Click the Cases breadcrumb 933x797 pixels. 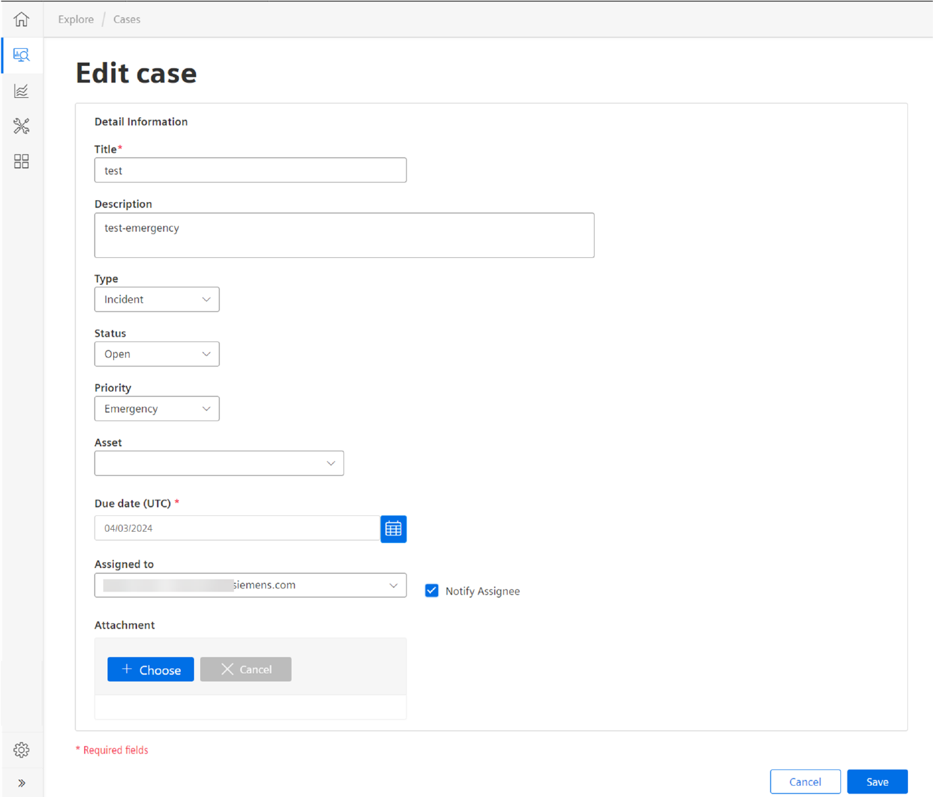point(126,19)
